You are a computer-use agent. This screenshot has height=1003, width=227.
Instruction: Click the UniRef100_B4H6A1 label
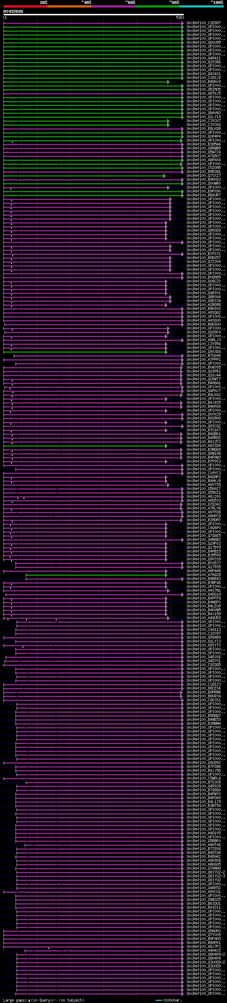tap(204, 383)
